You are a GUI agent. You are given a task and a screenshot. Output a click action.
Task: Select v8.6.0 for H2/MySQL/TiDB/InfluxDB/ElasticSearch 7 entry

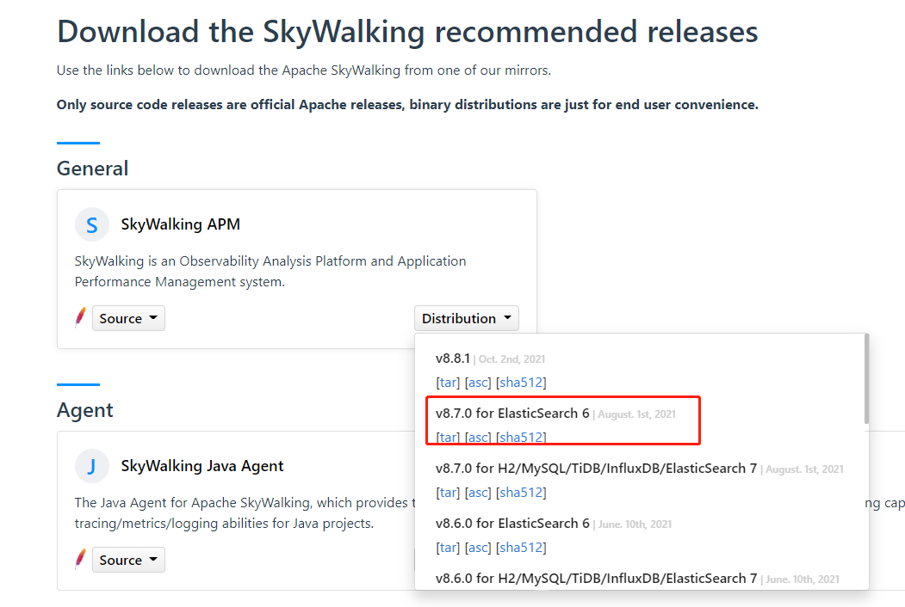596,579
